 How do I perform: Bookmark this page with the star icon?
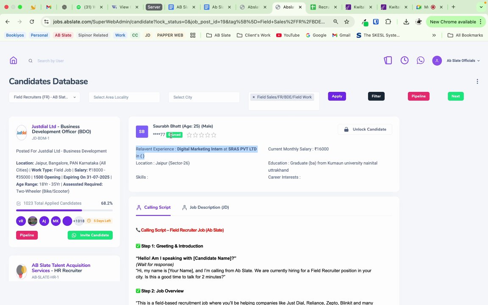coord(347,22)
